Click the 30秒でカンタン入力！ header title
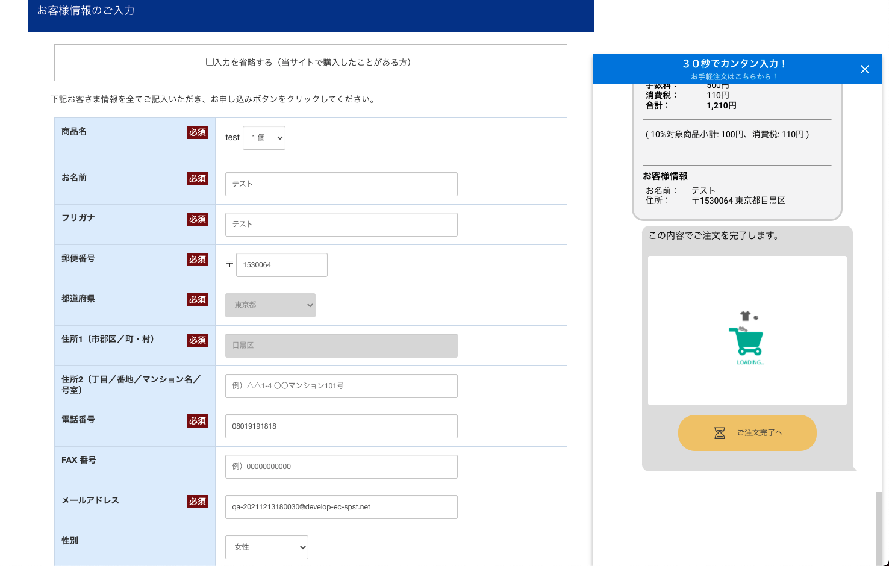The height and width of the screenshot is (566, 889). click(734, 63)
